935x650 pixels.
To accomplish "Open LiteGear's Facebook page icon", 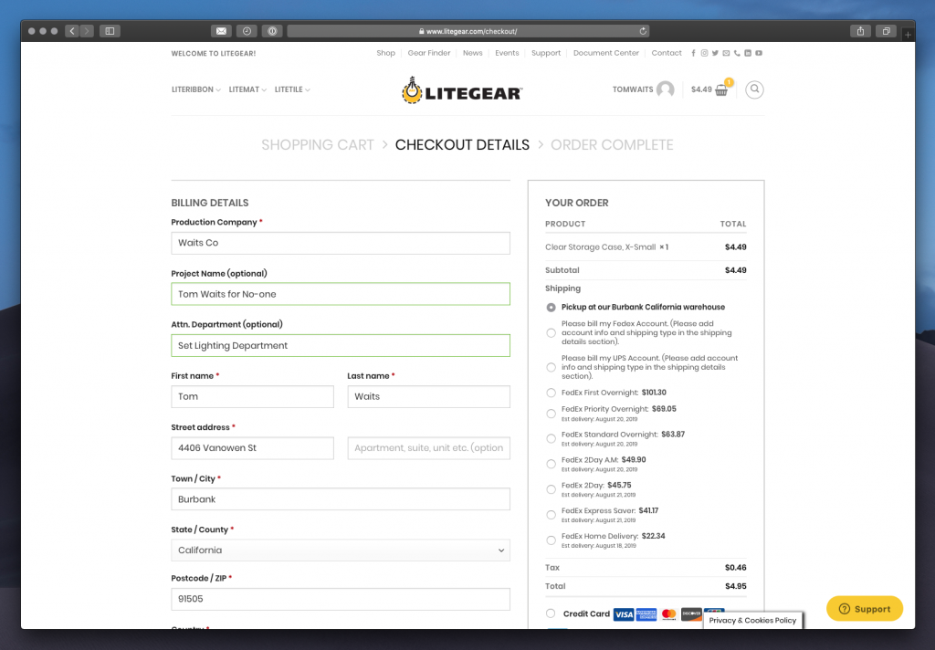I will point(693,53).
